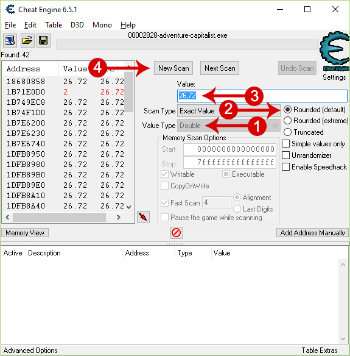Select Rounded (default) radio button

coord(287,110)
